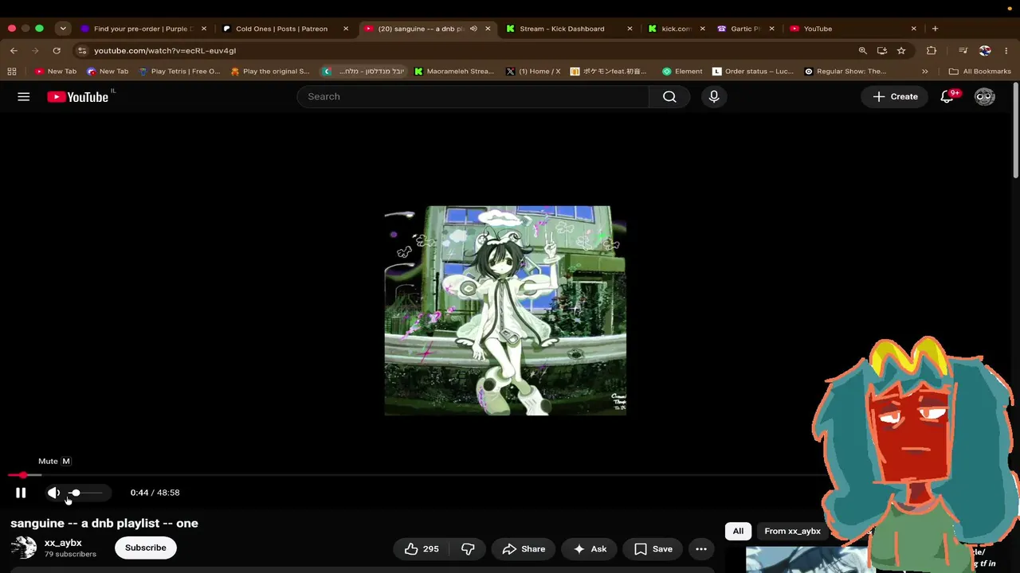
Task: Open YouTube notifications bell
Action: pos(947,96)
